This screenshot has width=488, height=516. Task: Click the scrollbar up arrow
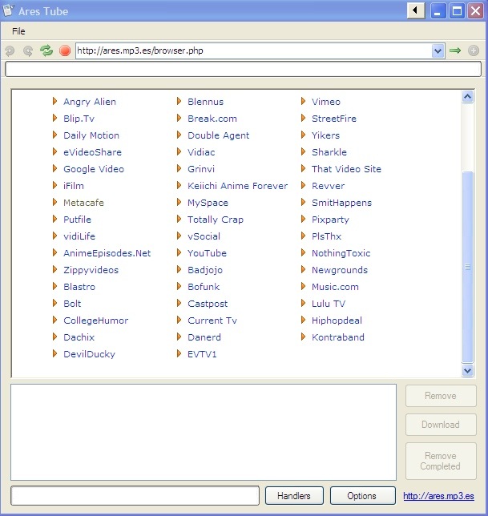tap(468, 97)
